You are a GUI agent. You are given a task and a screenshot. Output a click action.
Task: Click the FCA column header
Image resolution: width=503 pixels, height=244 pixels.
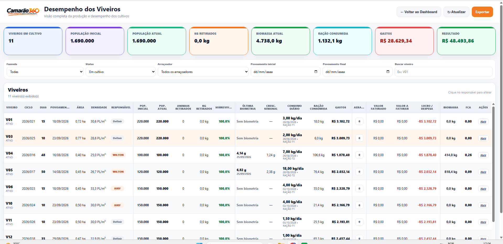coord(468,107)
